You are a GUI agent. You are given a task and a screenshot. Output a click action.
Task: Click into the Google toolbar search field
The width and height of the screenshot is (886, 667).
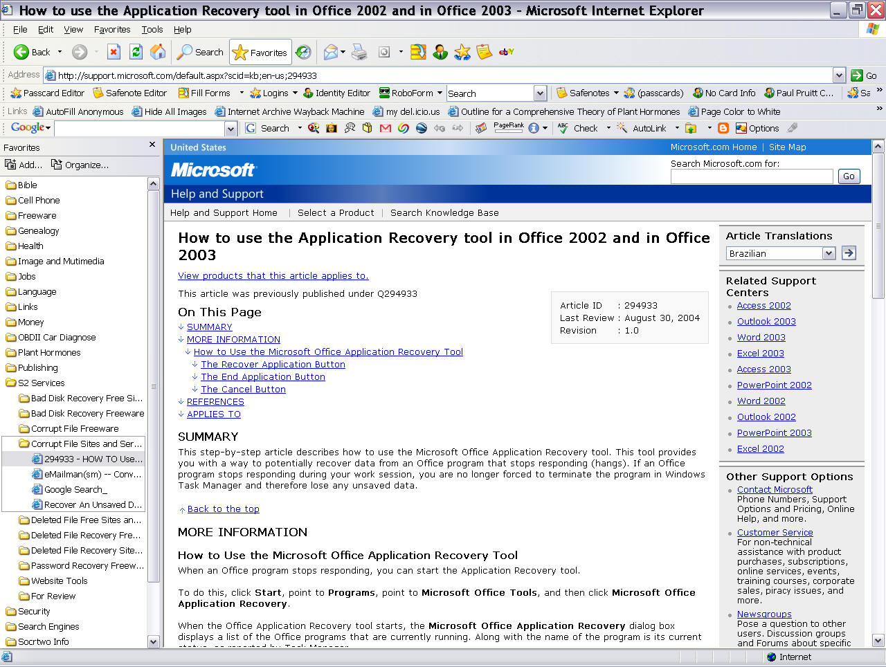click(x=140, y=129)
